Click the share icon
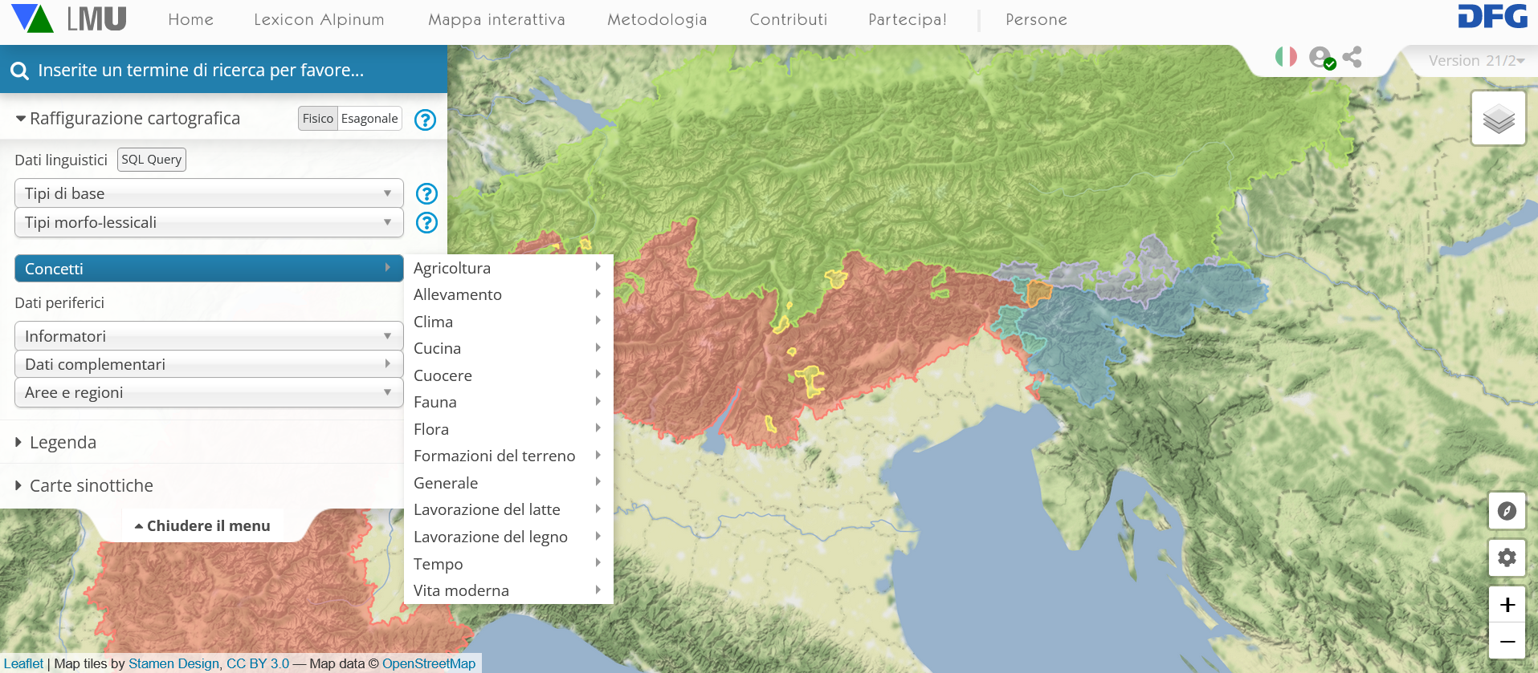 pyautogui.click(x=1352, y=57)
